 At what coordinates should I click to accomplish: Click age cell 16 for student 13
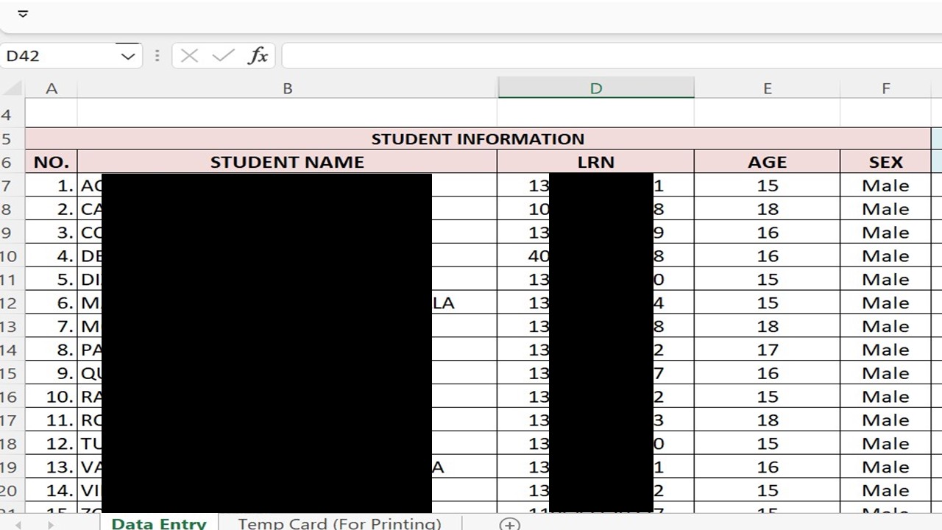[x=767, y=467]
